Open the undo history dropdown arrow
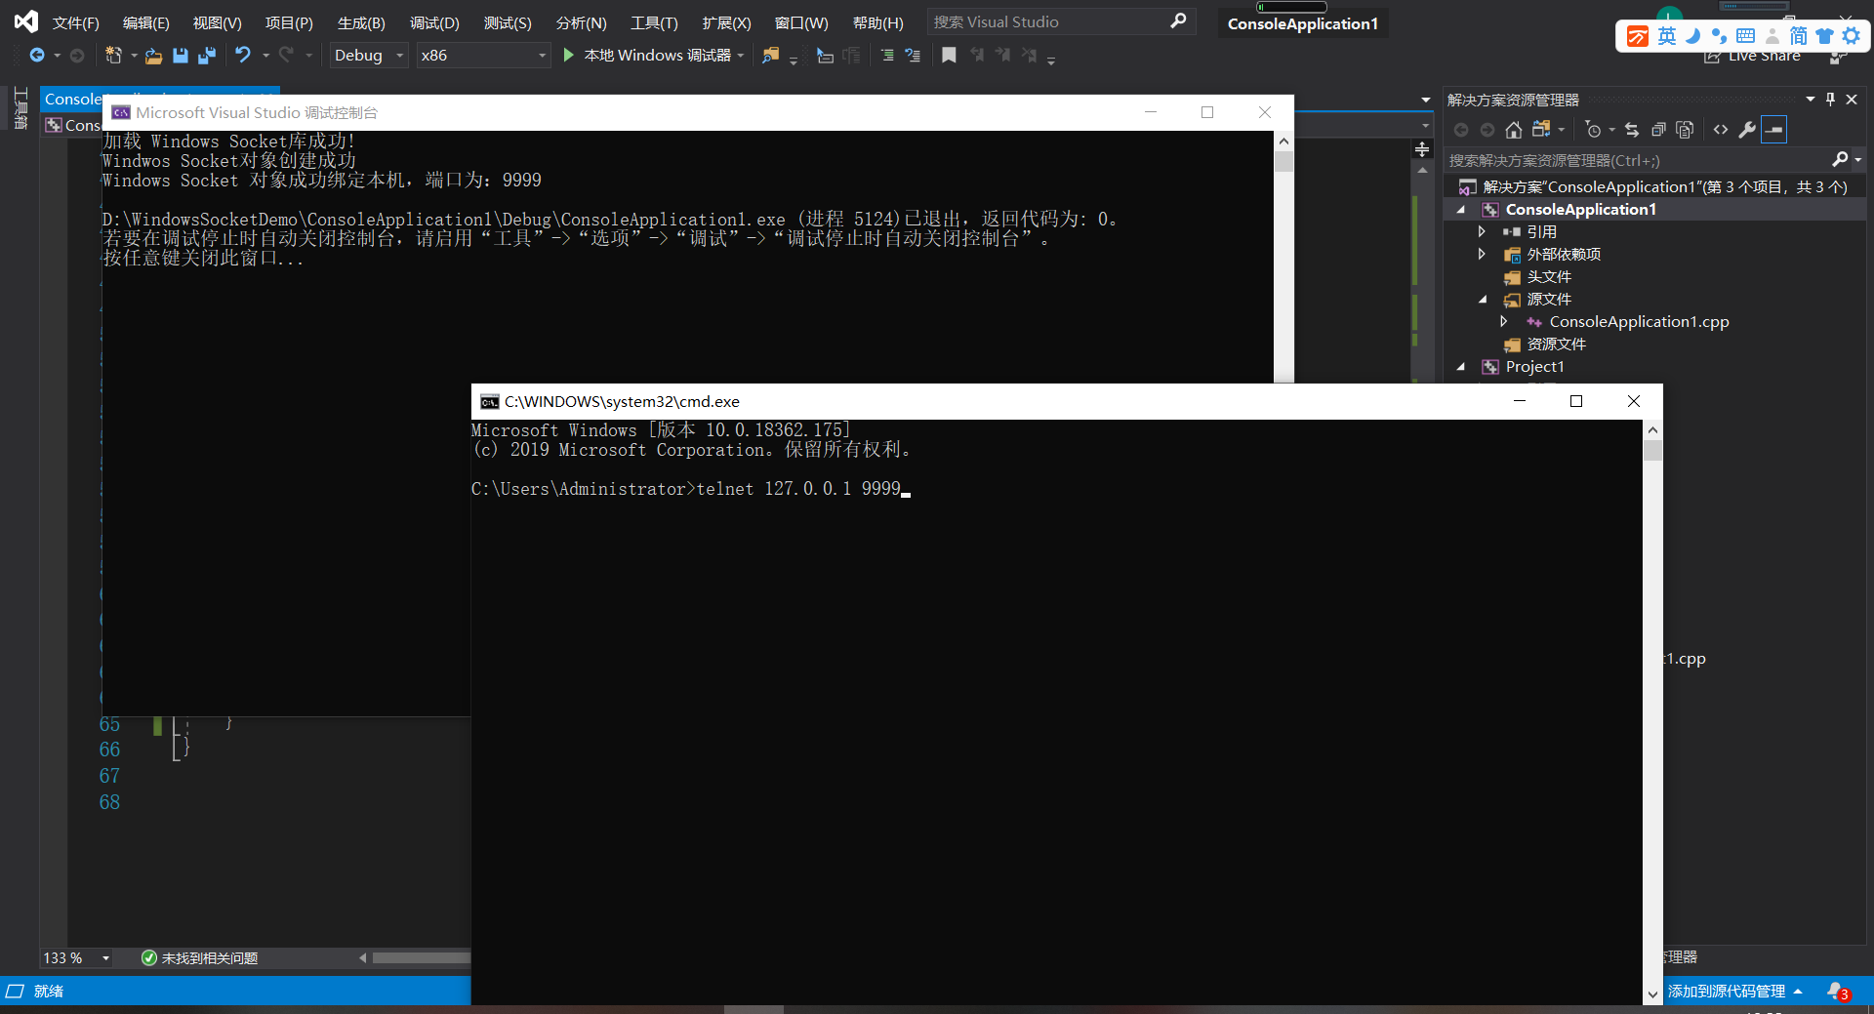The width and height of the screenshot is (1874, 1014). (265, 56)
